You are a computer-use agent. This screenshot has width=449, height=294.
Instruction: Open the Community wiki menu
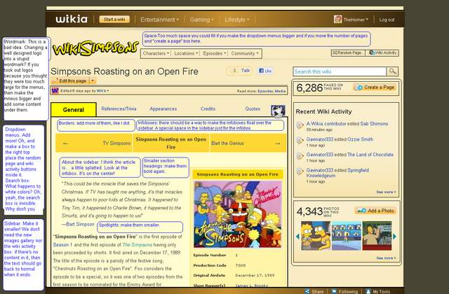pos(245,53)
